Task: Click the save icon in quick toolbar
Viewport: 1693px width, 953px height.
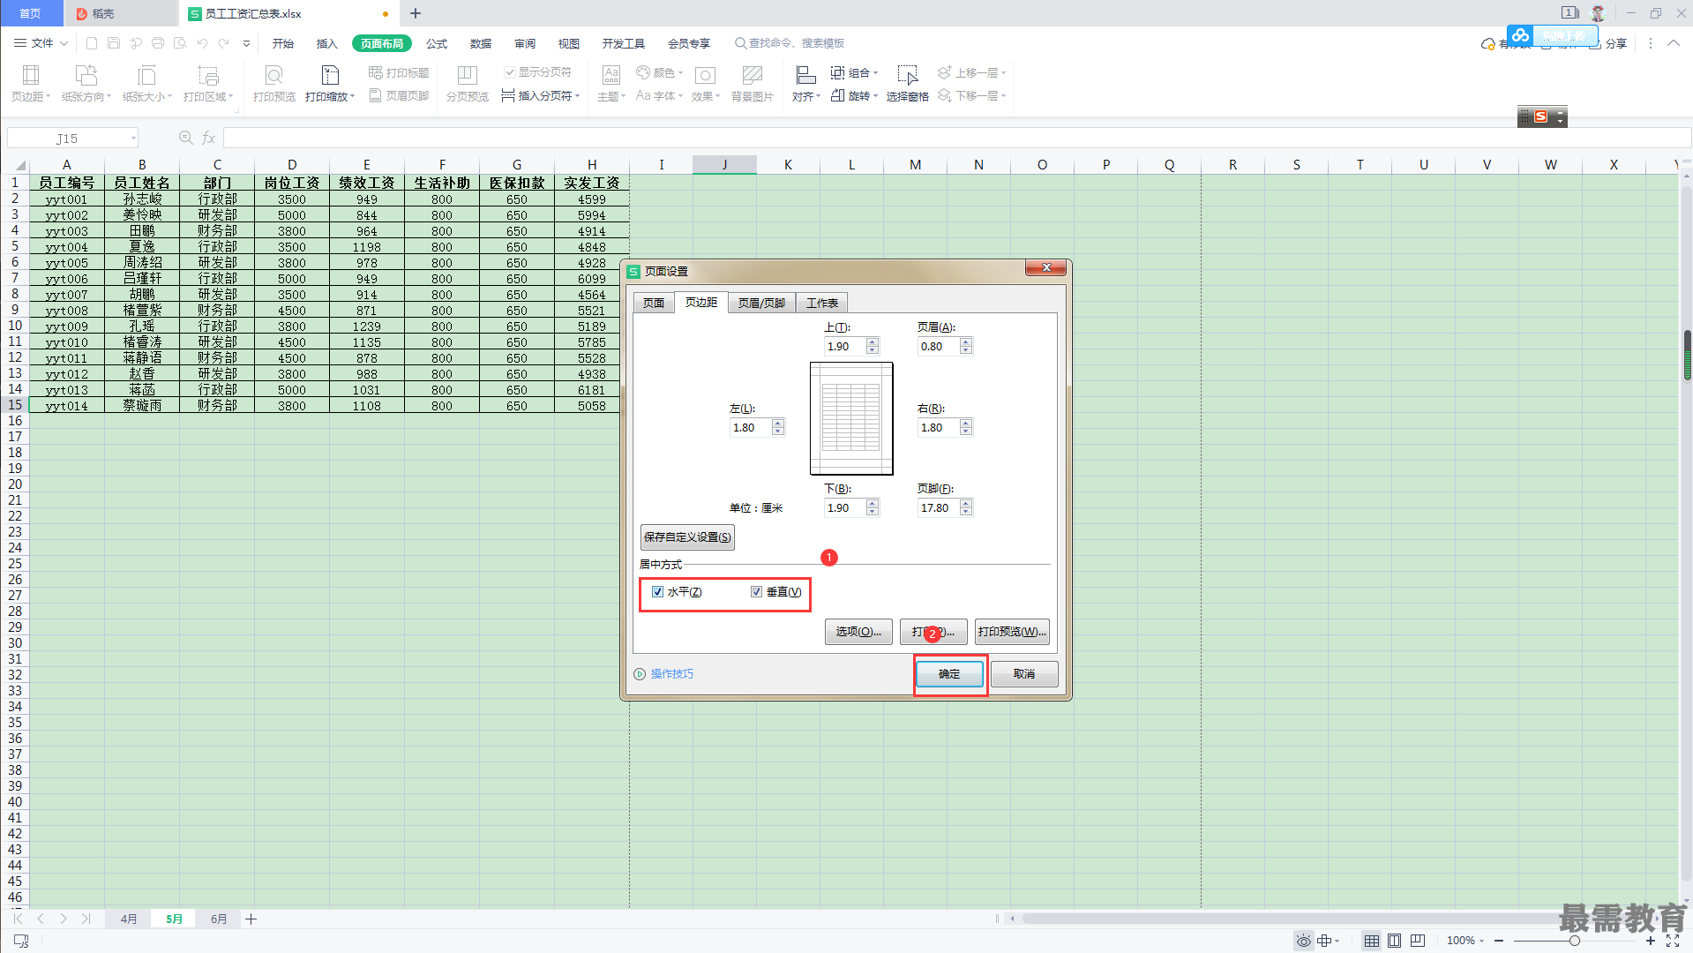Action: [x=114, y=42]
